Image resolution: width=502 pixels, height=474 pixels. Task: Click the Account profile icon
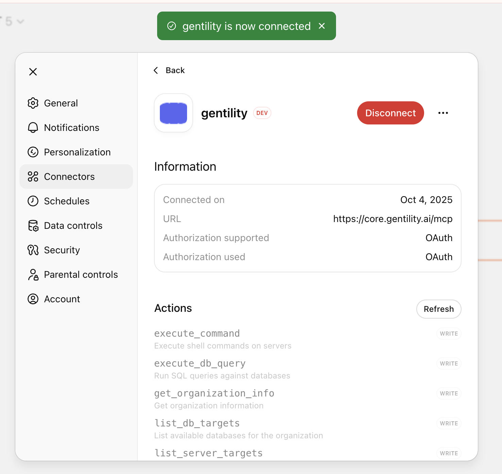coord(33,299)
